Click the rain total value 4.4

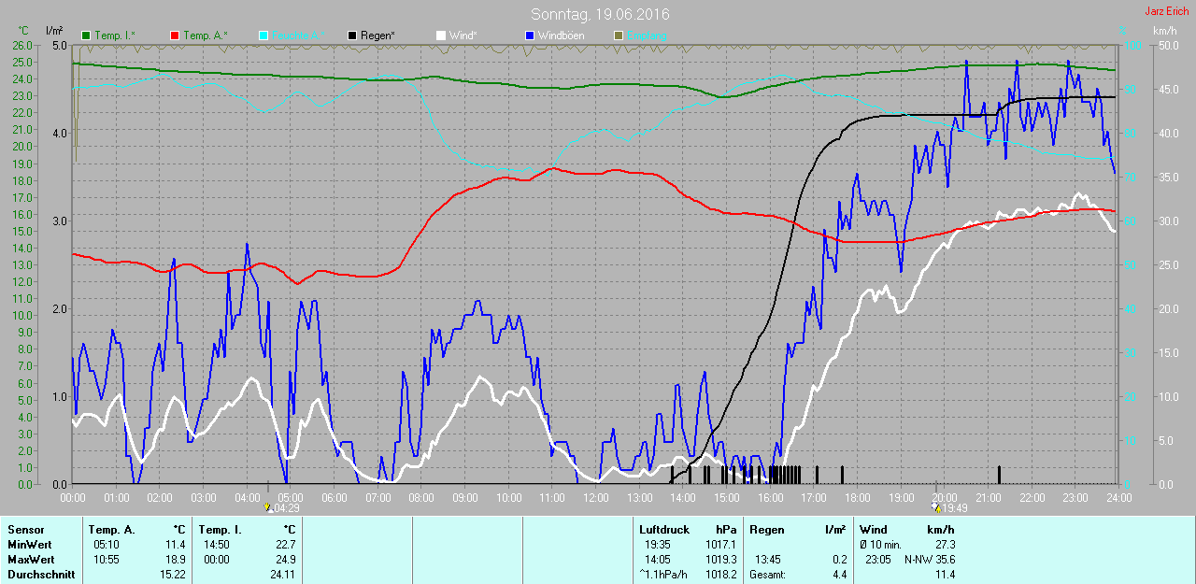pos(838,575)
